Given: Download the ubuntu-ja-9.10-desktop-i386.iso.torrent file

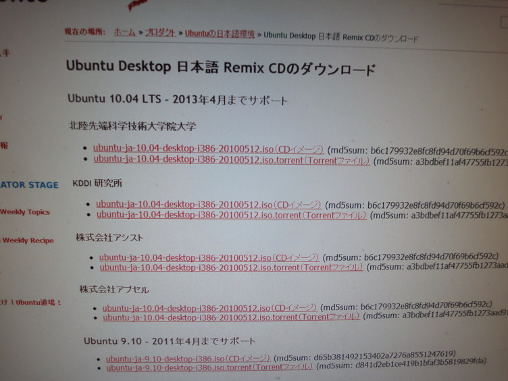Looking at the screenshot, I should click(x=209, y=367).
